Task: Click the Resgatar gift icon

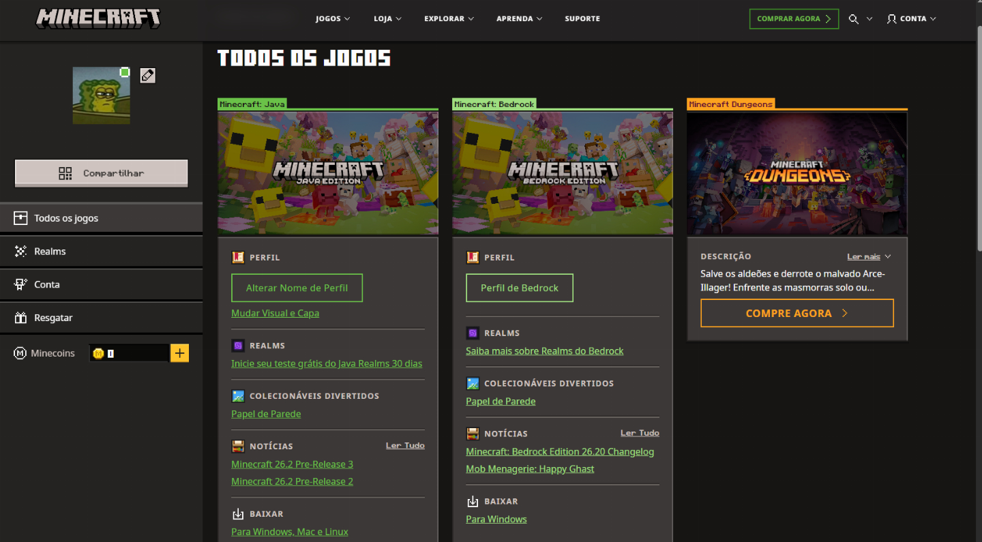Action: pos(20,318)
